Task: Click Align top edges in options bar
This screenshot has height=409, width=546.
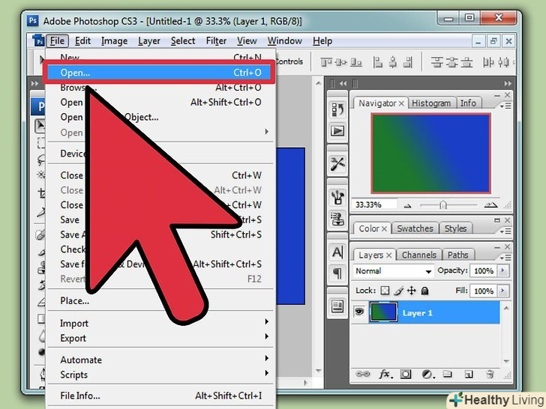Action: 326,62
